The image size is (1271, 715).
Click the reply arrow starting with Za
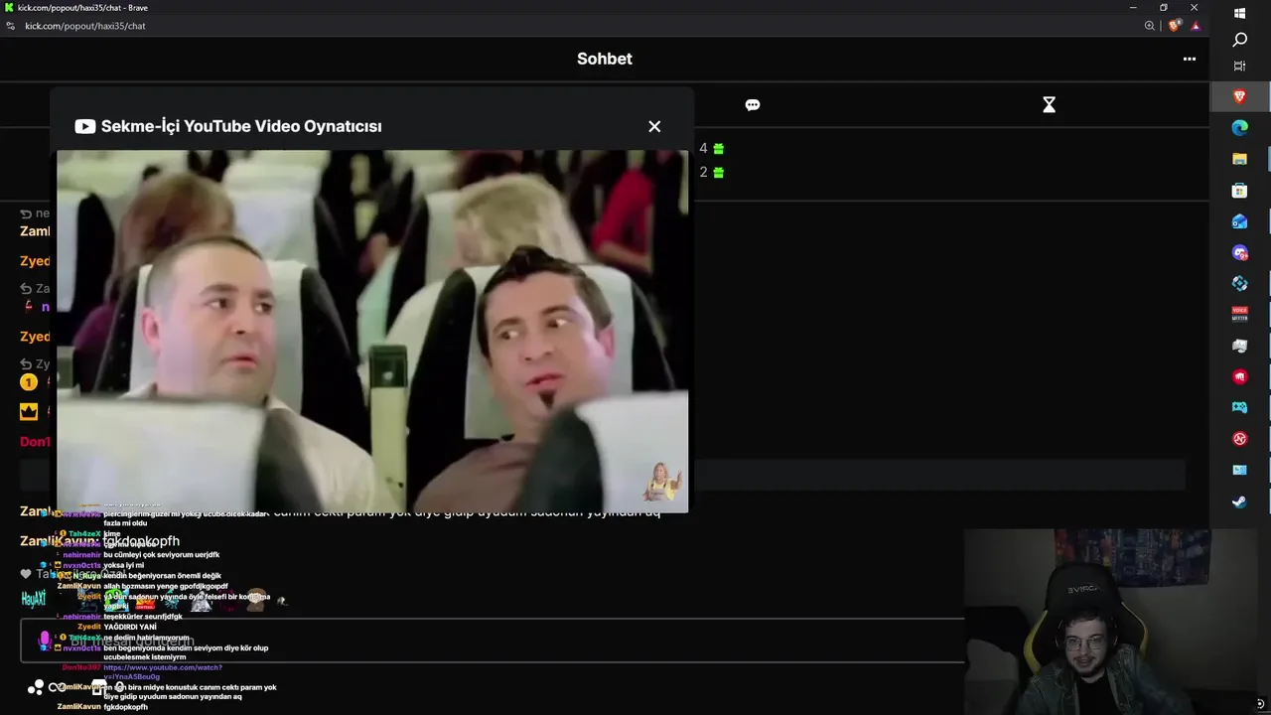[x=27, y=289]
